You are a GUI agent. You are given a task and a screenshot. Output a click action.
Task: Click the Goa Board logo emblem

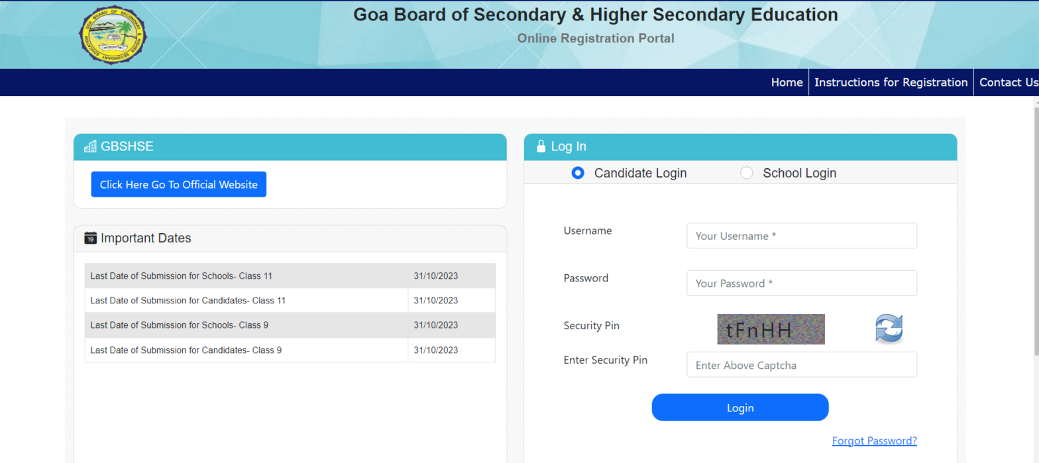[113, 34]
